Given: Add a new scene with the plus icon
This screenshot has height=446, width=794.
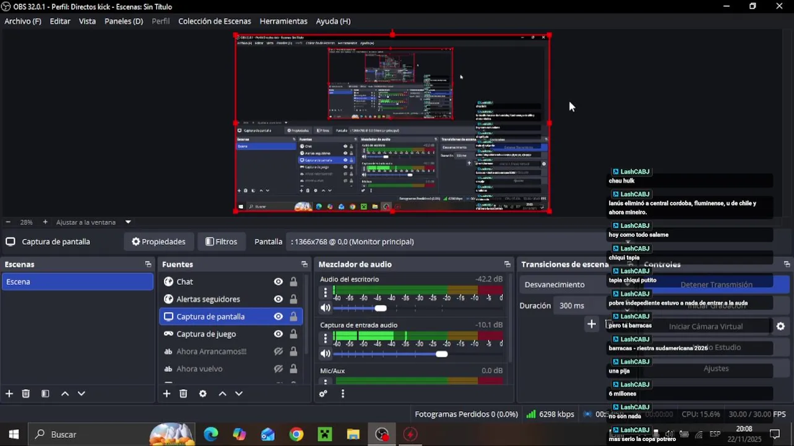Looking at the screenshot, I should pyautogui.click(x=9, y=393).
